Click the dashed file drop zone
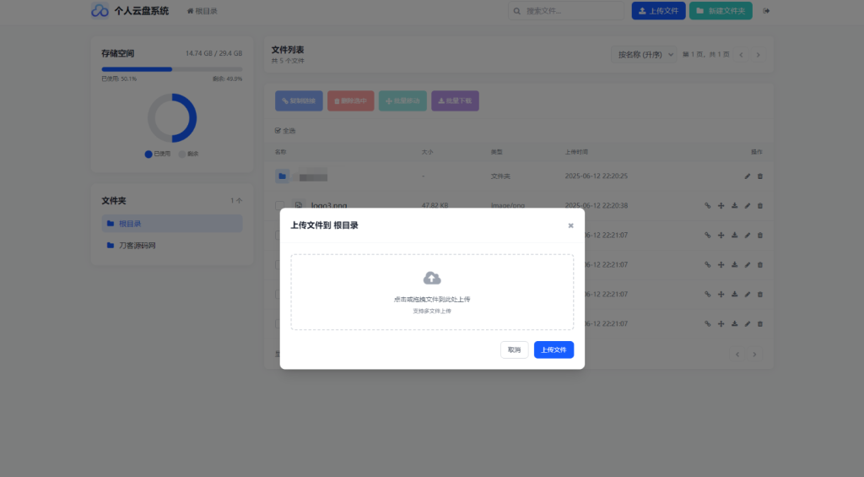 coord(432,292)
